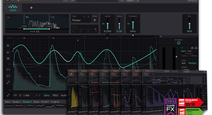Switch to the Sweep 1 preset category
This screenshot has height=115, width=212.
[17, 102]
